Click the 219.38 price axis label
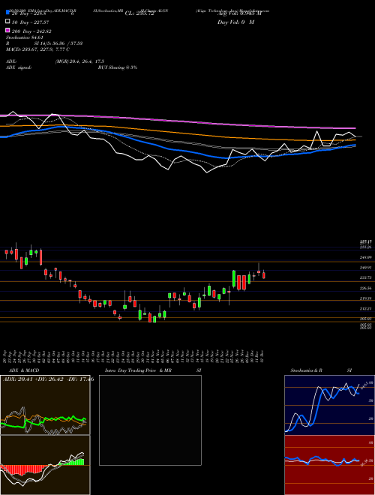Screen dimensions: 375x495 coord(365,298)
